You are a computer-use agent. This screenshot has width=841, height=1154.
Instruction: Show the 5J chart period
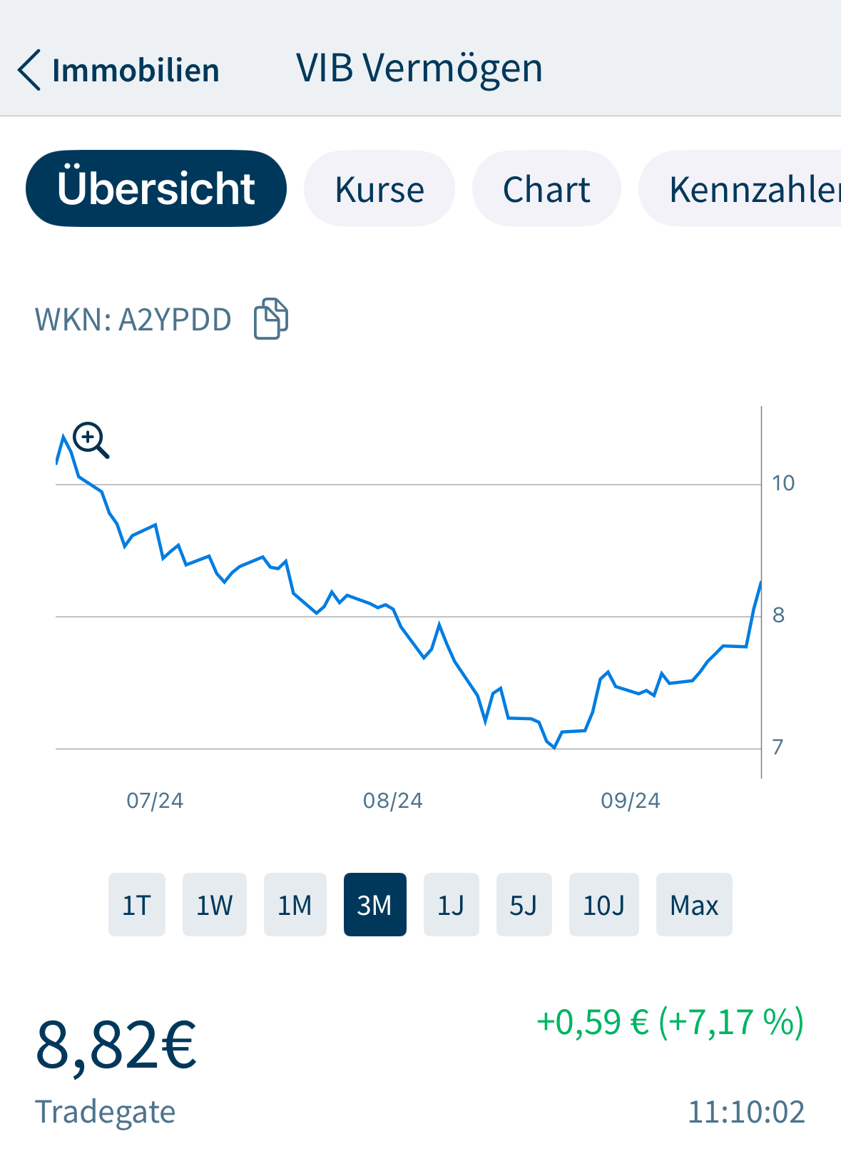pyautogui.click(x=524, y=905)
